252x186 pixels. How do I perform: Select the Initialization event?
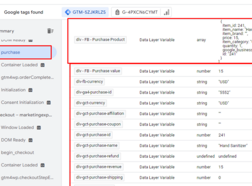point(13,90)
